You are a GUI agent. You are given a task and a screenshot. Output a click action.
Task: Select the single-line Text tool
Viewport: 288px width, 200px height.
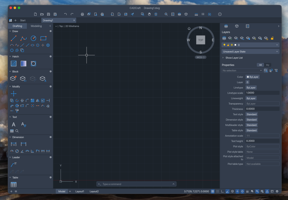click(14, 124)
